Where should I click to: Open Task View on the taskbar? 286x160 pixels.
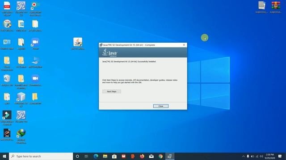coord(86,156)
